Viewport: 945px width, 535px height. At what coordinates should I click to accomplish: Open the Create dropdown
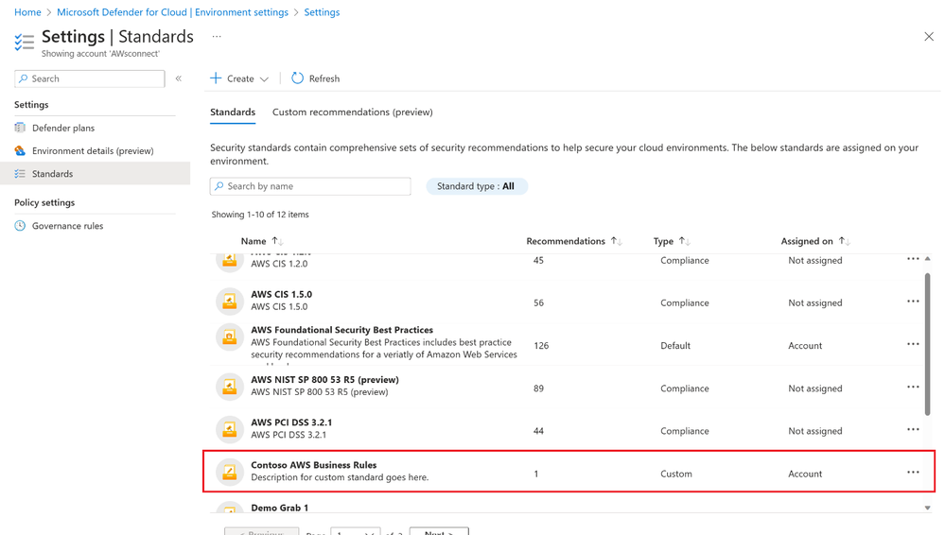(239, 78)
